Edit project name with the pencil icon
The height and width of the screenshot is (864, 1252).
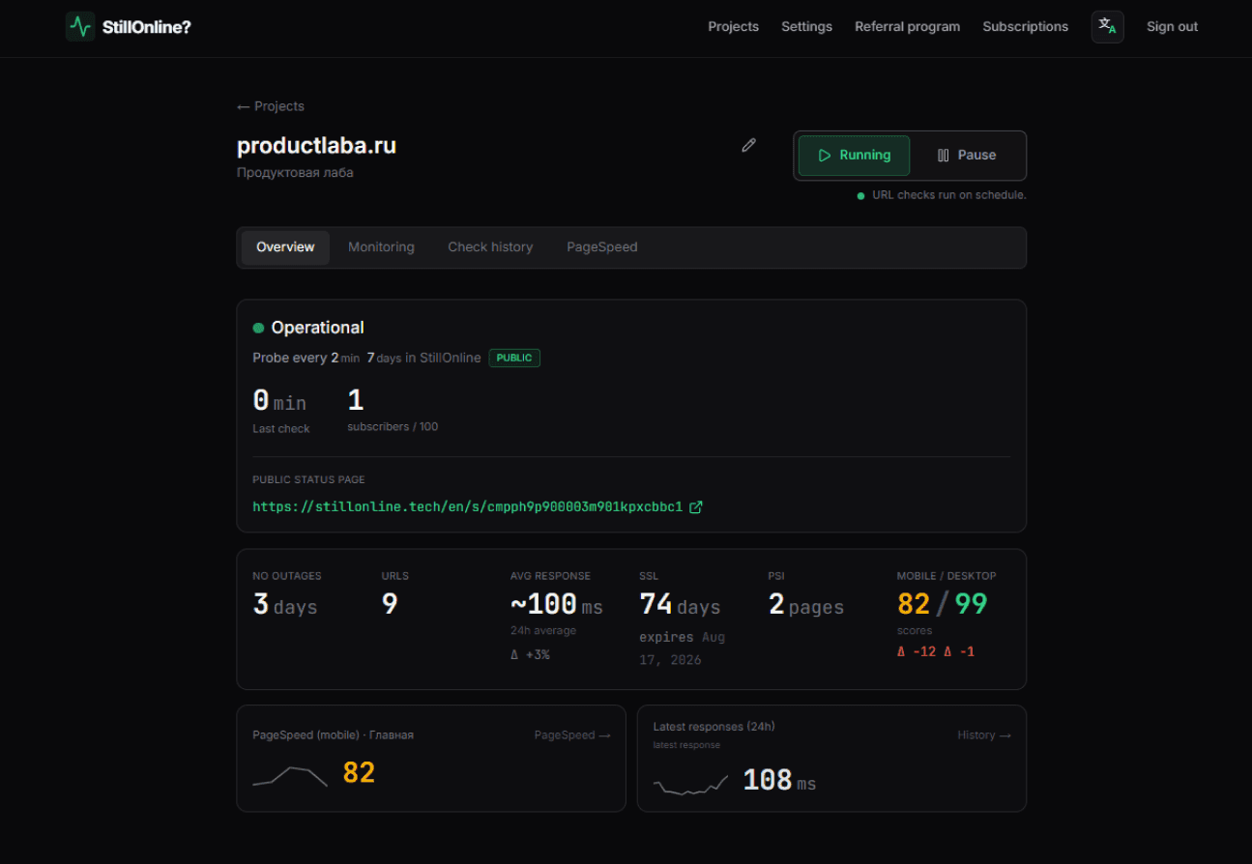click(x=748, y=145)
